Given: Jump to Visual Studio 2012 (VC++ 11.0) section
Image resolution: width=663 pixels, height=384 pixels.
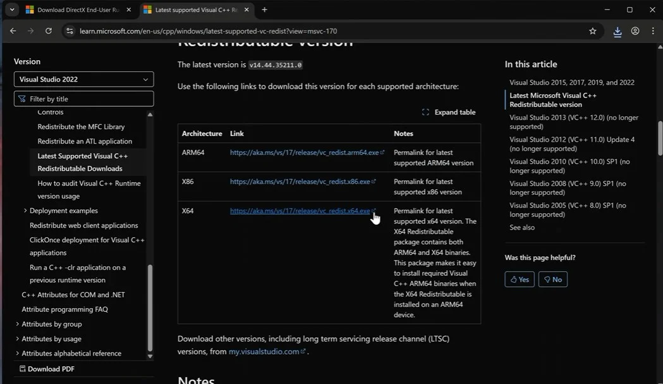Looking at the screenshot, I should [572, 144].
